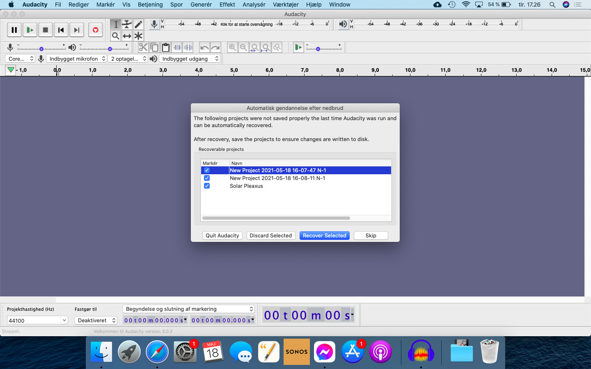Click the Copy icon
Screen dimensions: 591x369
click(154, 48)
